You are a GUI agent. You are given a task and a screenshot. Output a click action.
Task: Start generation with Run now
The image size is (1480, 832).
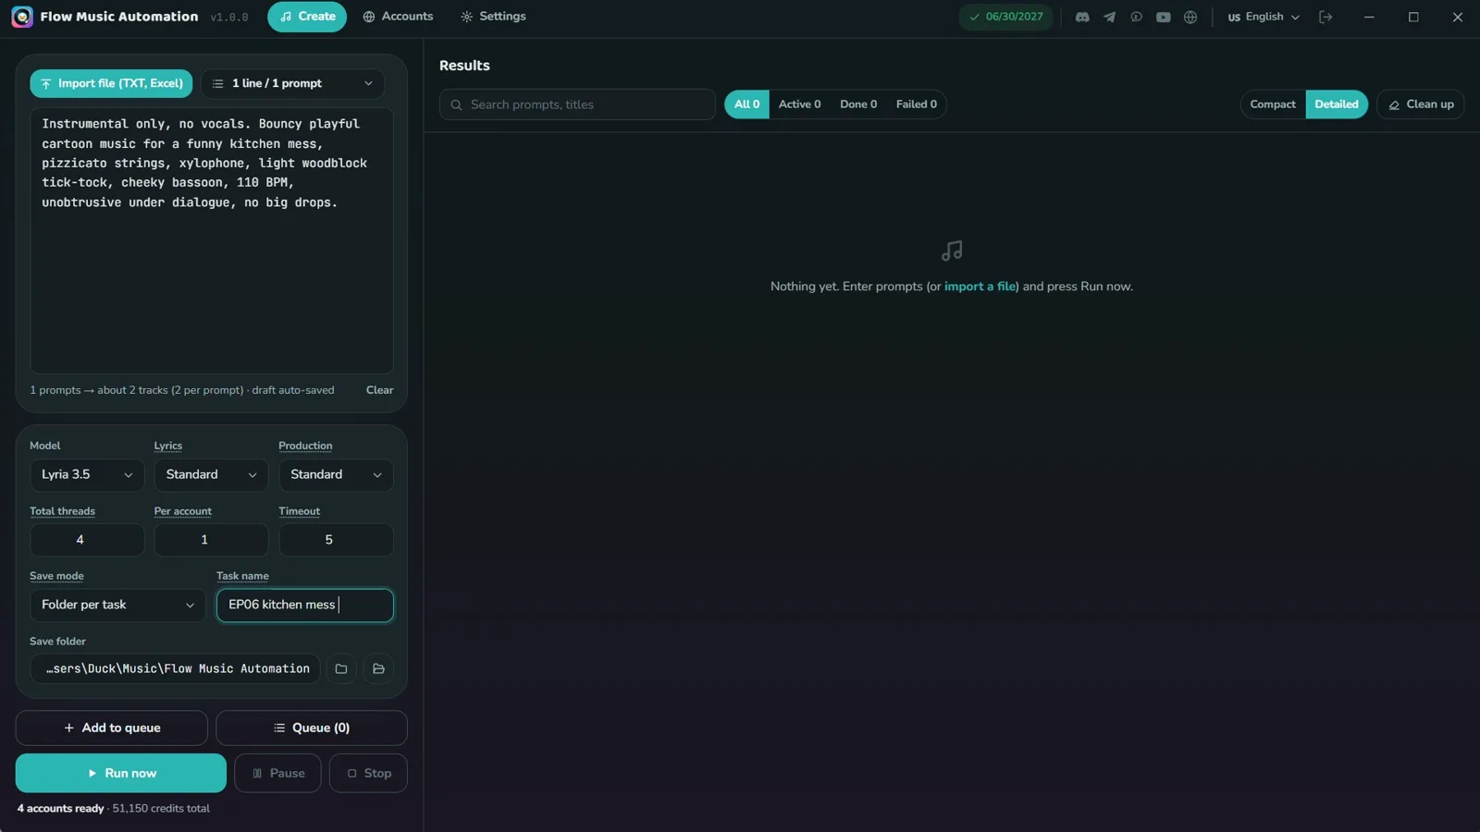tap(120, 773)
